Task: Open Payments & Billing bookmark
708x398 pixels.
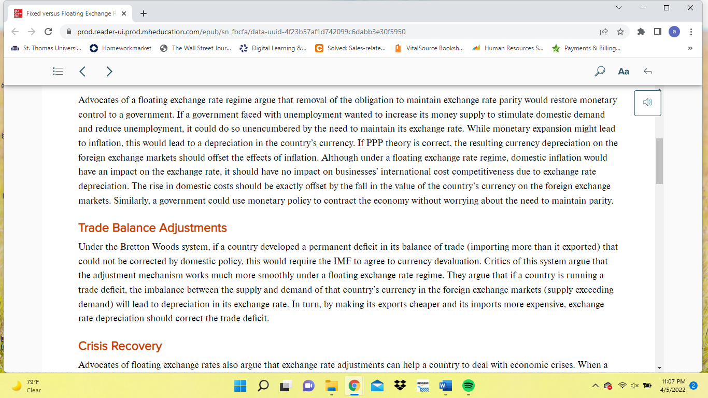Action: [586, 48]
